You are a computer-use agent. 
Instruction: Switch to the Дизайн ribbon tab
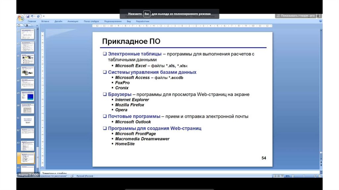pos(58,22)
